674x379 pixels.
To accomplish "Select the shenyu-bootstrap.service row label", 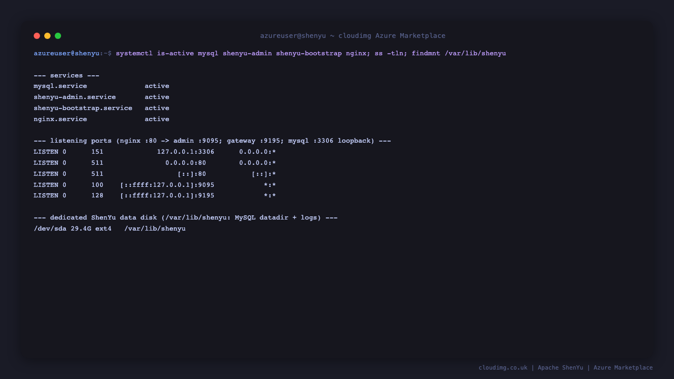I will (x=83, y=108).
